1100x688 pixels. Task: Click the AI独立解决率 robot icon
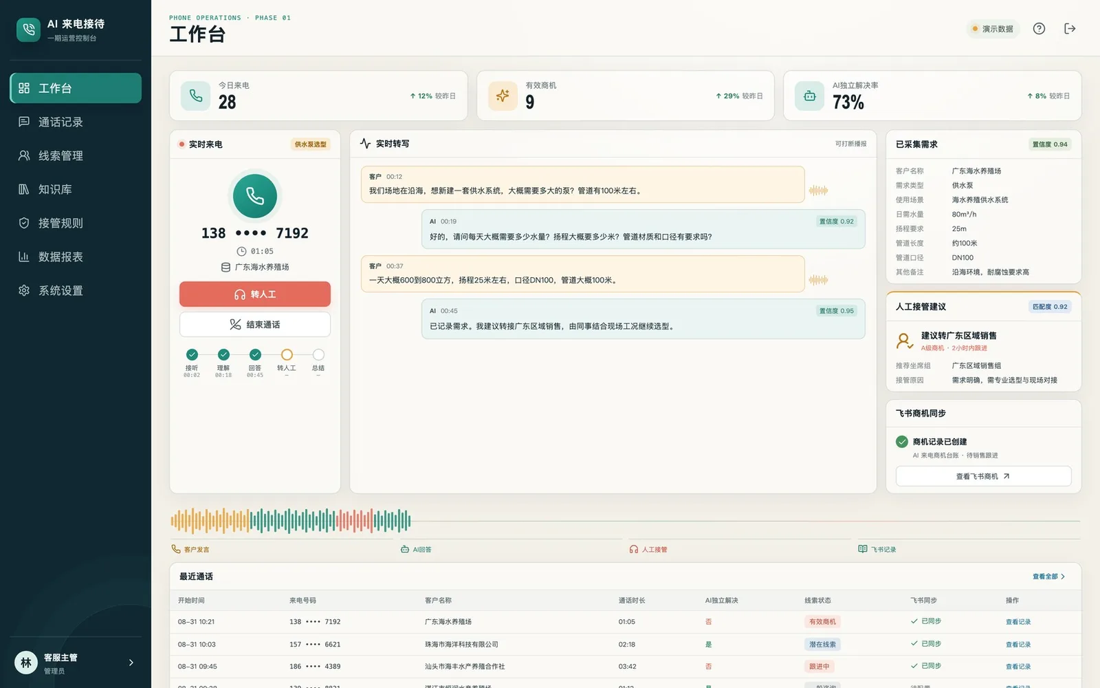click(810, 96)
